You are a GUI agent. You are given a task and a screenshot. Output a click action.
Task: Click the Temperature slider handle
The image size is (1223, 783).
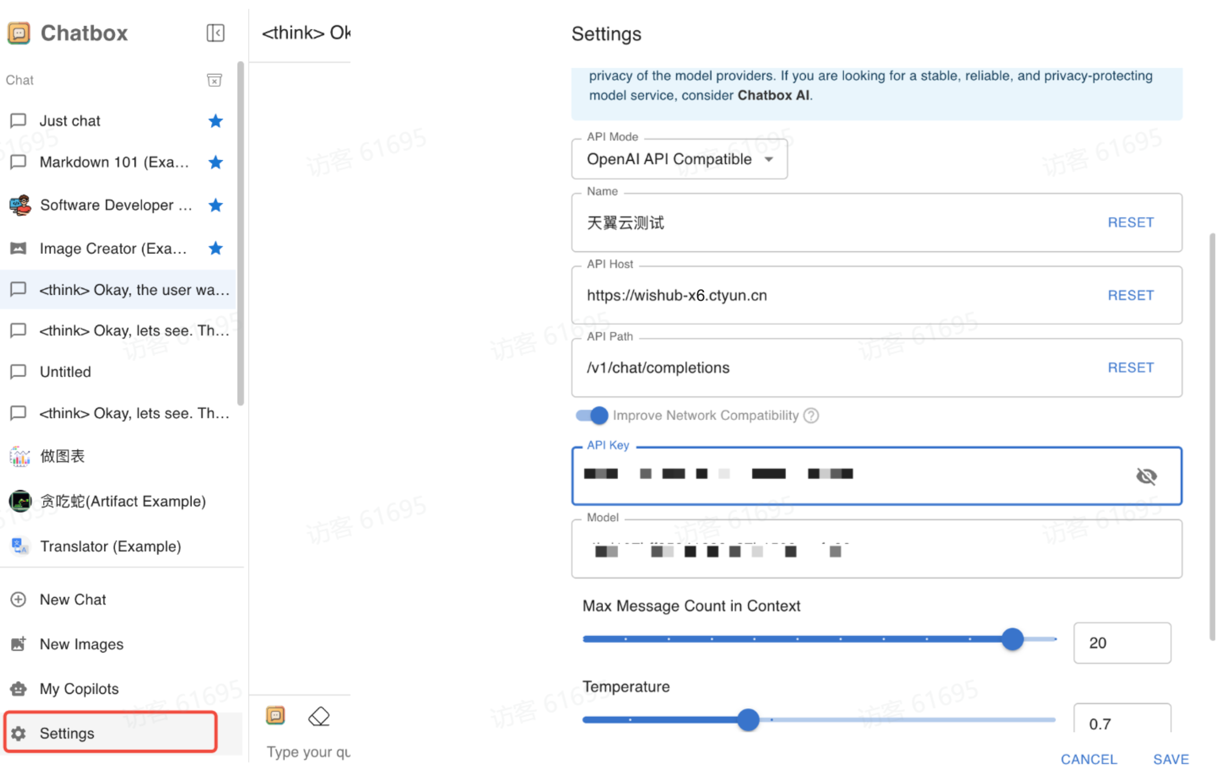748,719
